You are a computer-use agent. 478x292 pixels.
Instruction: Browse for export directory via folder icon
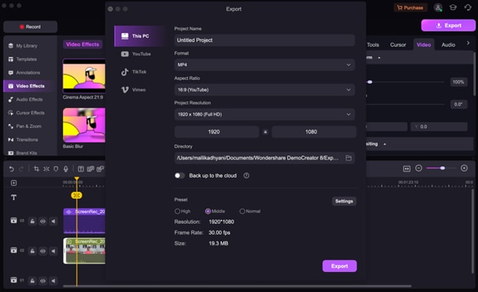click(349, 158)
